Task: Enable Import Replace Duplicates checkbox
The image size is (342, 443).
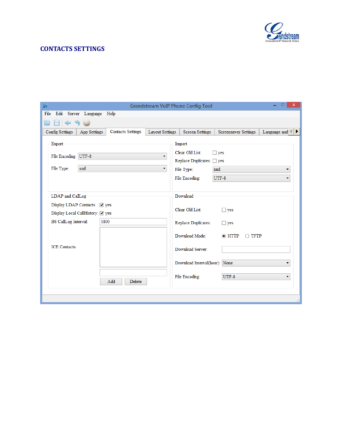Action: [x=214, y=161]
